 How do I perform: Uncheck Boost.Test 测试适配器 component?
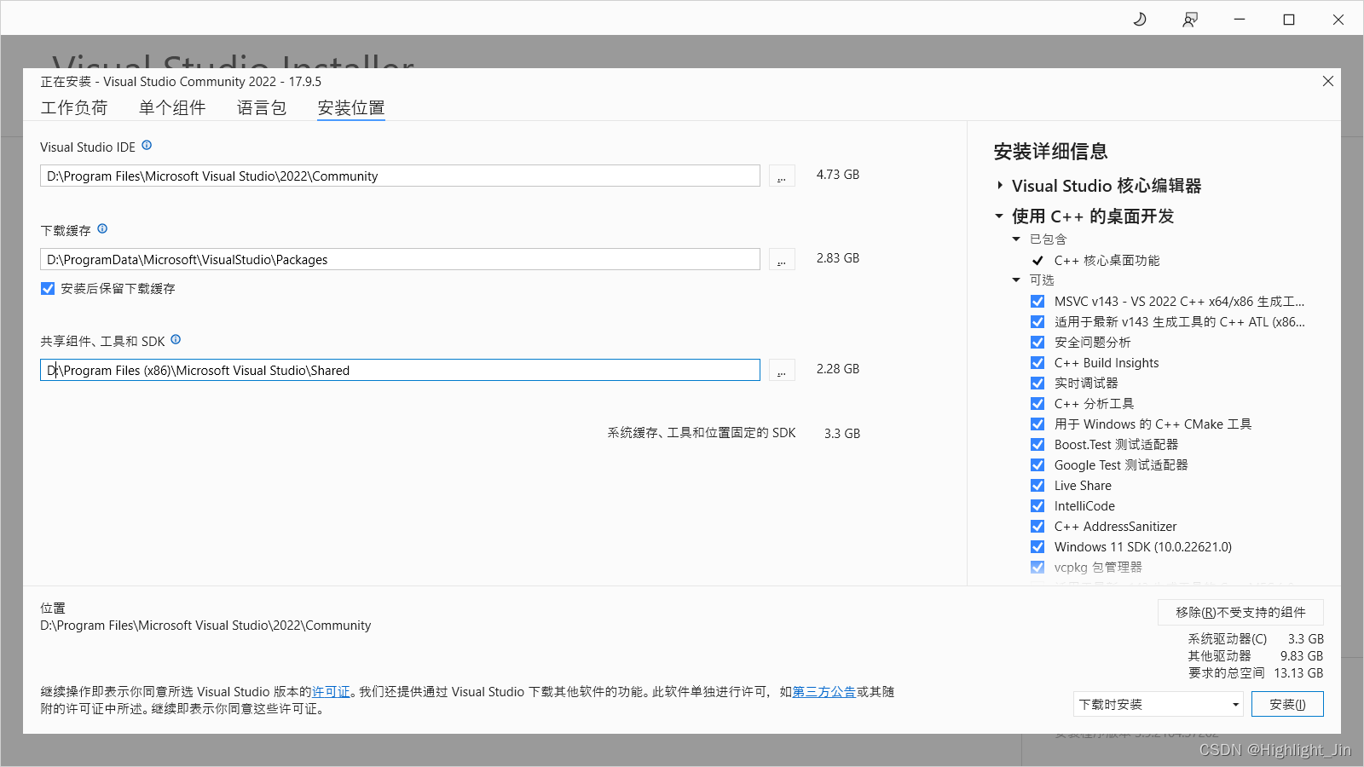(x=1037, y=445)
